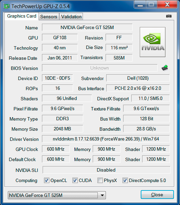Viewport: 180px width, 205px height.
Task: Click the screenshot camera icon
Action: (169, 16)
